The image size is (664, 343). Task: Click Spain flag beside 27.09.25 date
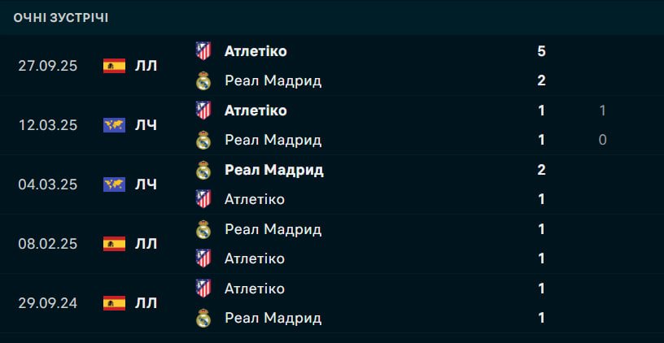click(x=114, y=66)
